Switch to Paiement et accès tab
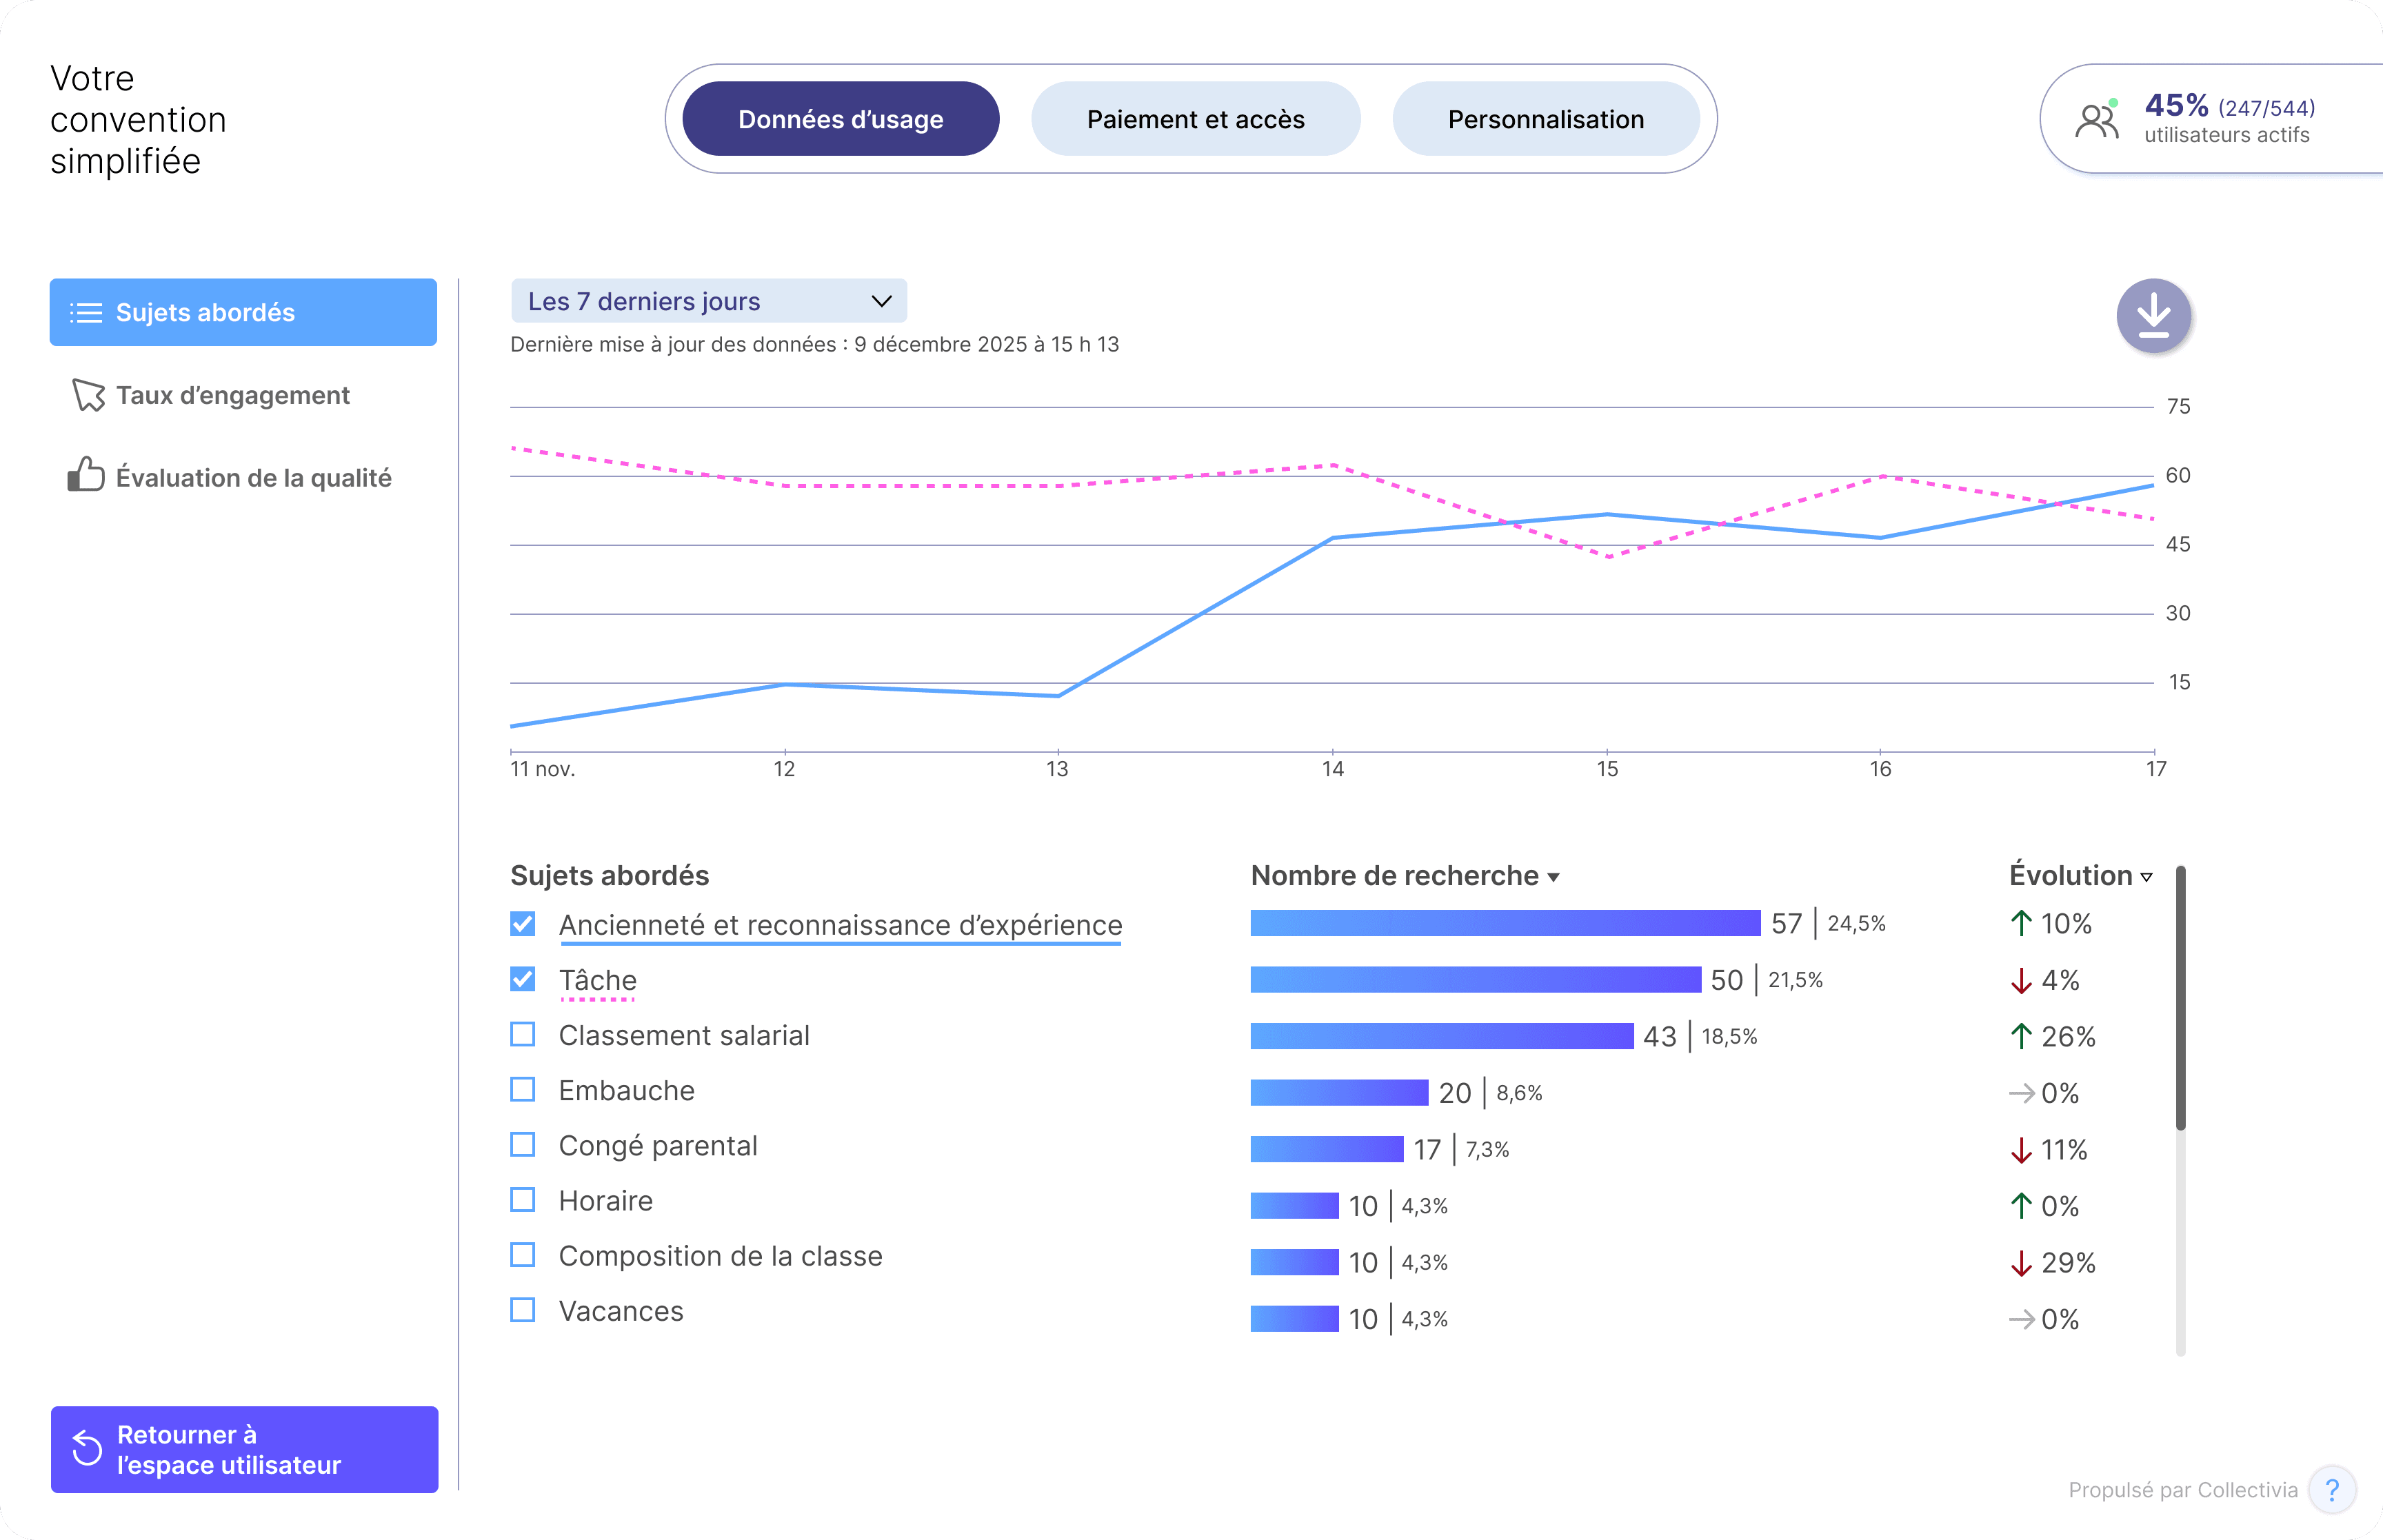Viewport: 2383px width, 1540px height. point(1195,119)
